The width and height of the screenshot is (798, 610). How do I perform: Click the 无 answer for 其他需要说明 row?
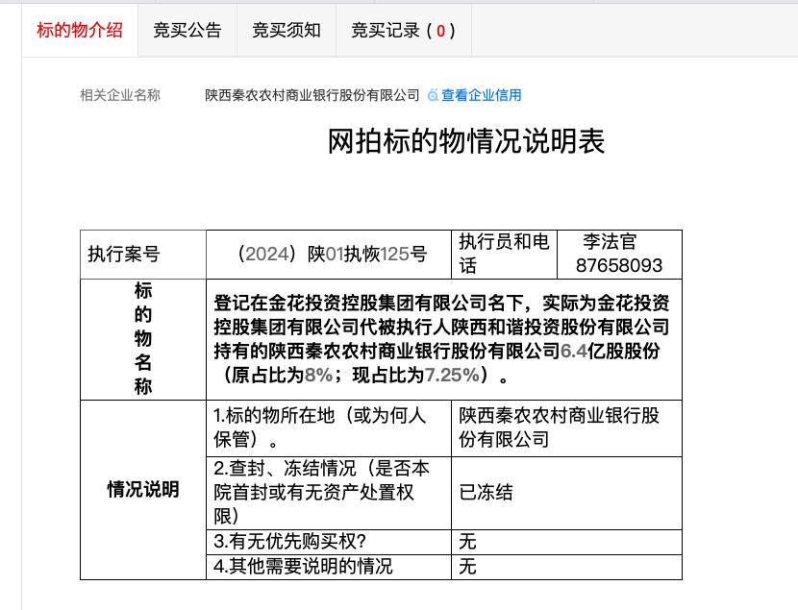(566, 567)
